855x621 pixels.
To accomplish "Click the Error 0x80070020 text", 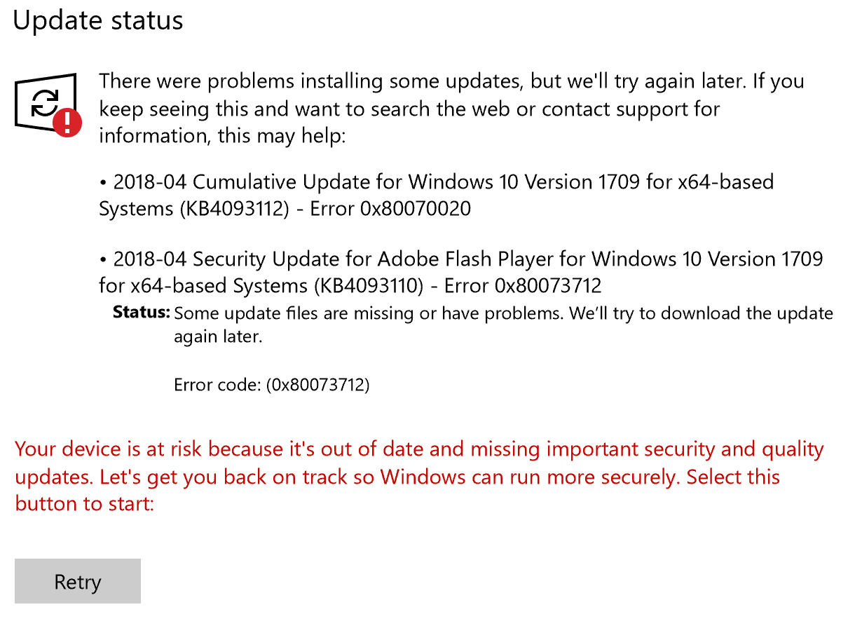I will pyautogui.click(x=390, y=208).
